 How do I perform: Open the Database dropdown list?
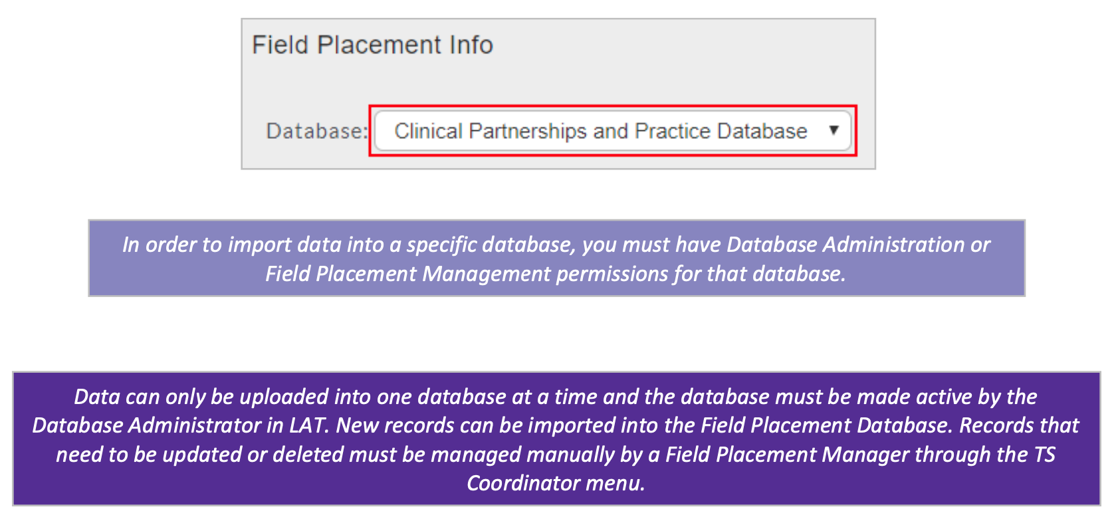coord(613,131)
